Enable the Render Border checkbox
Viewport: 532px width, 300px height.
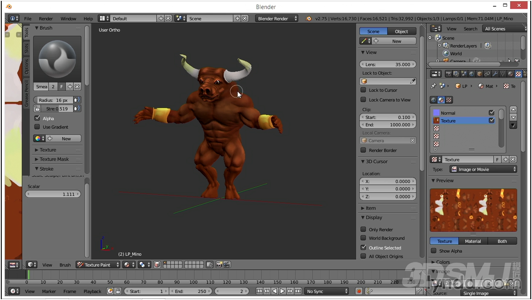point(363,150)
